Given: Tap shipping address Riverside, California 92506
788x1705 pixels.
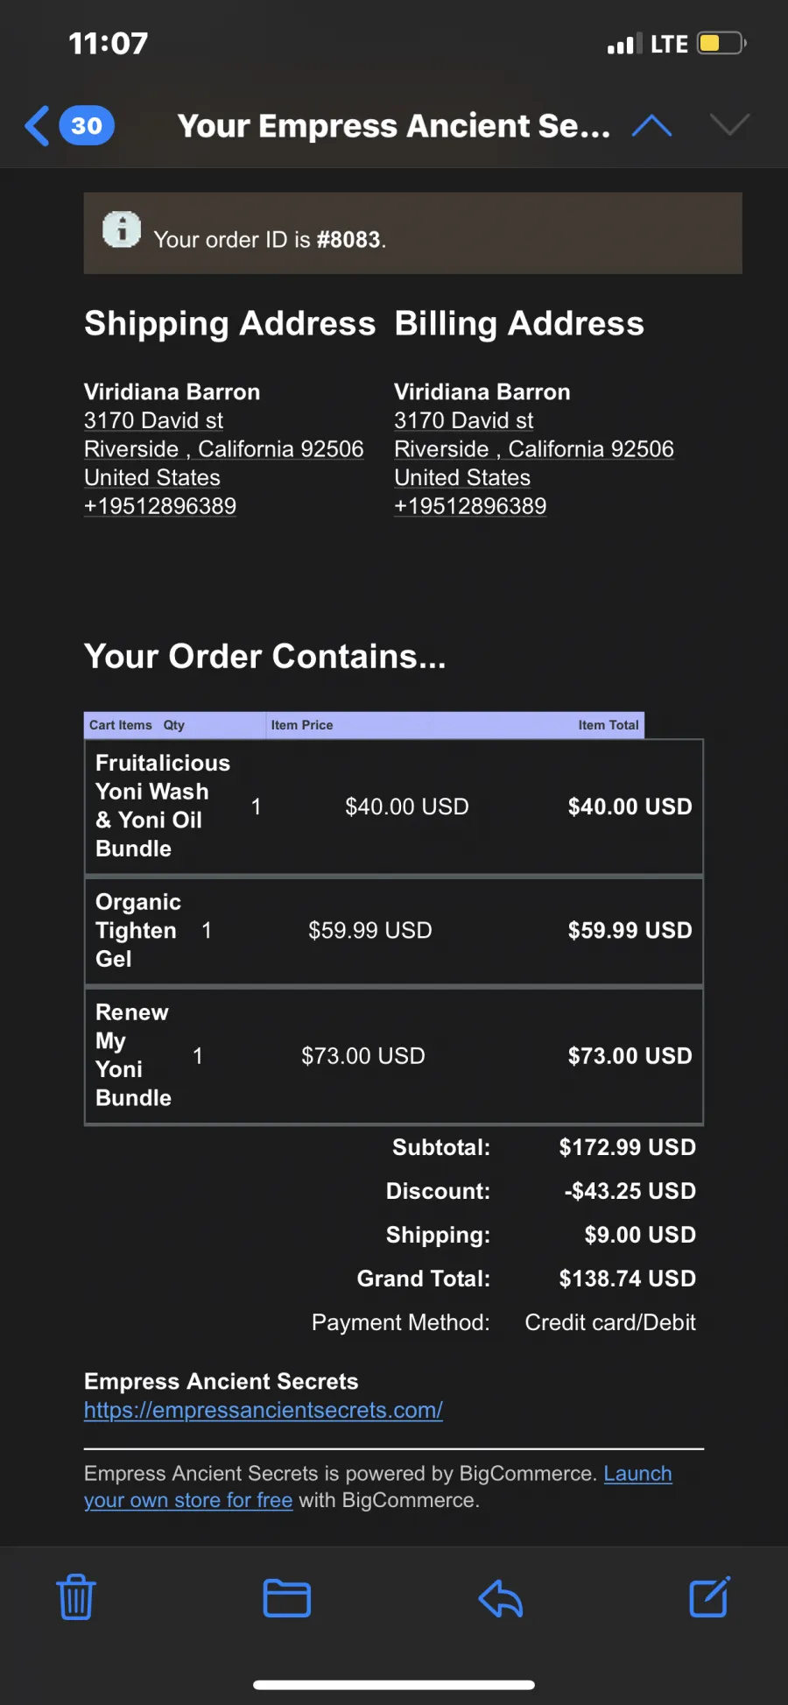Looking at the screenshot, I should click(224, 449).
